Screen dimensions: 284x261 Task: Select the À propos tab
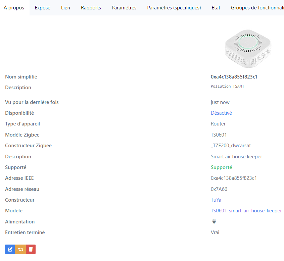pyautogui.click(x=14, y=8)
